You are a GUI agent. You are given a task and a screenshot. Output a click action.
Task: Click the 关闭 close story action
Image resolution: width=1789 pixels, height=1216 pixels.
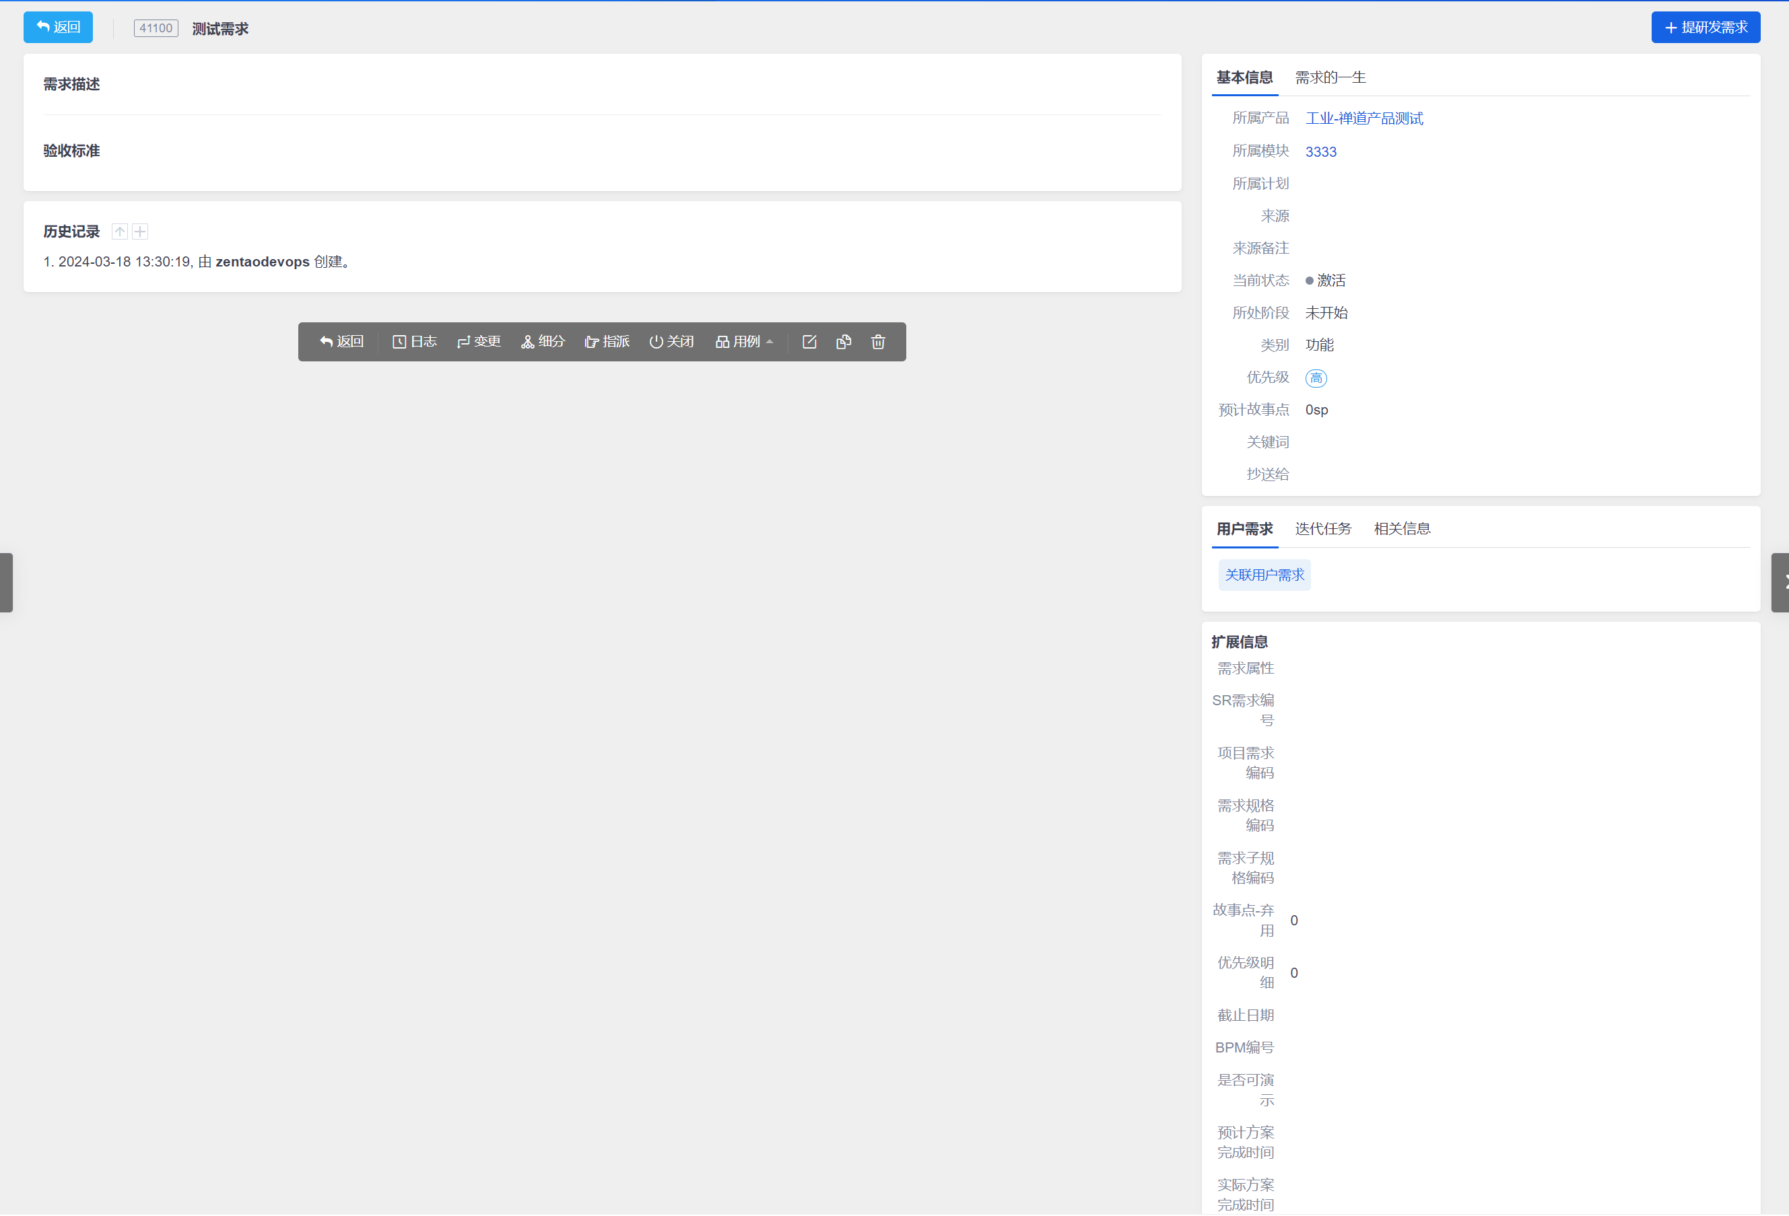coord(671,343)
